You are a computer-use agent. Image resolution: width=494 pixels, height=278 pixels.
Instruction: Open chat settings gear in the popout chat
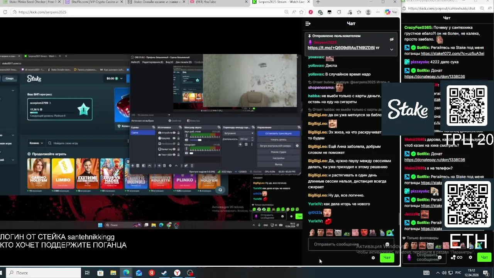[470, 258]
